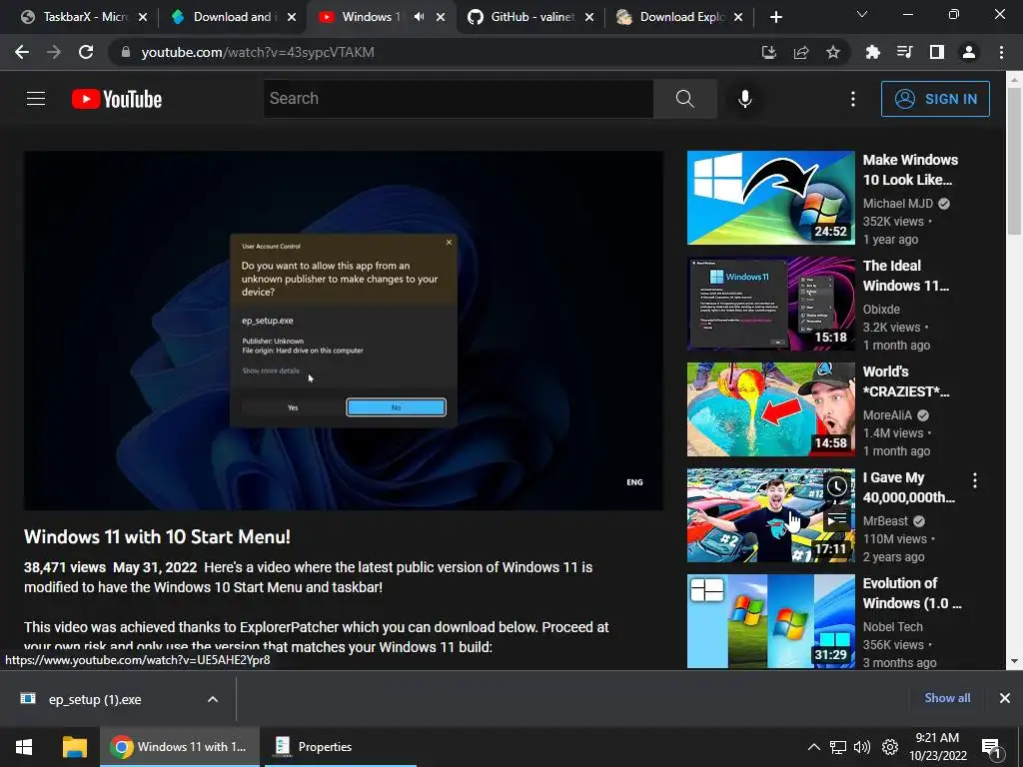Viewport: 1023px width, 767px height.
Task: Open the clock showing 9:21 AM
Action: pos(937,747)
